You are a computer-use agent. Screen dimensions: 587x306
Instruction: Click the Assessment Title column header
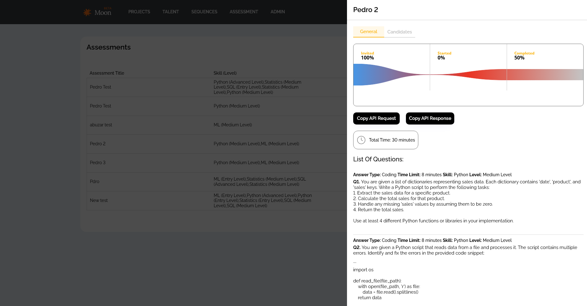click(x=107, y=73)
